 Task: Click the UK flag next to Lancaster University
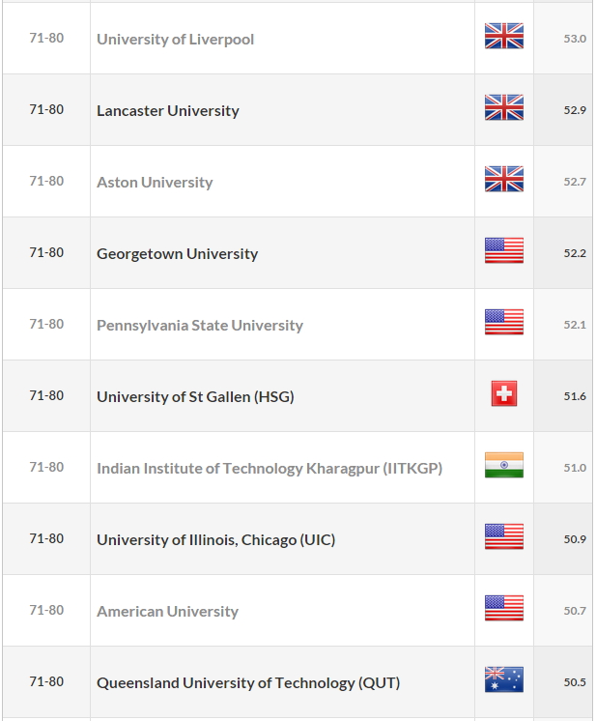[503, 107]
